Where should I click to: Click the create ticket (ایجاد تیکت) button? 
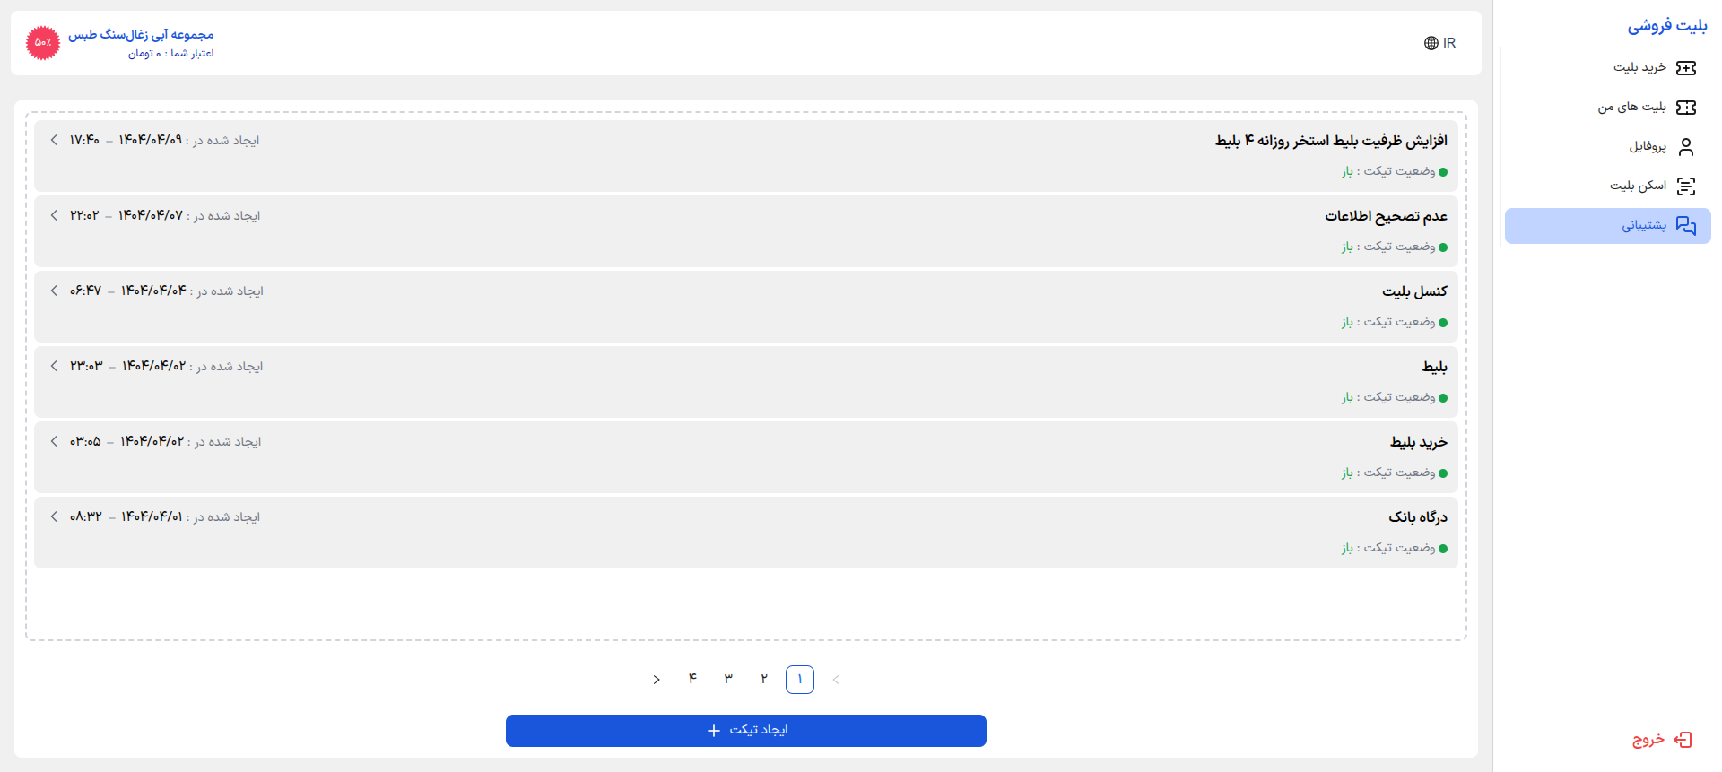(x=745, y=731)
